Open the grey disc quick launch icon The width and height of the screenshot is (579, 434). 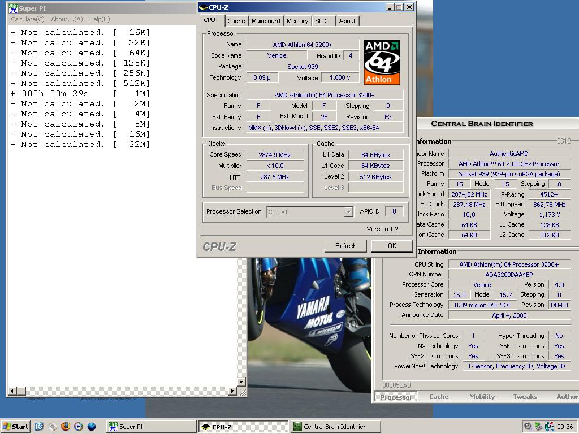point(53,427)
